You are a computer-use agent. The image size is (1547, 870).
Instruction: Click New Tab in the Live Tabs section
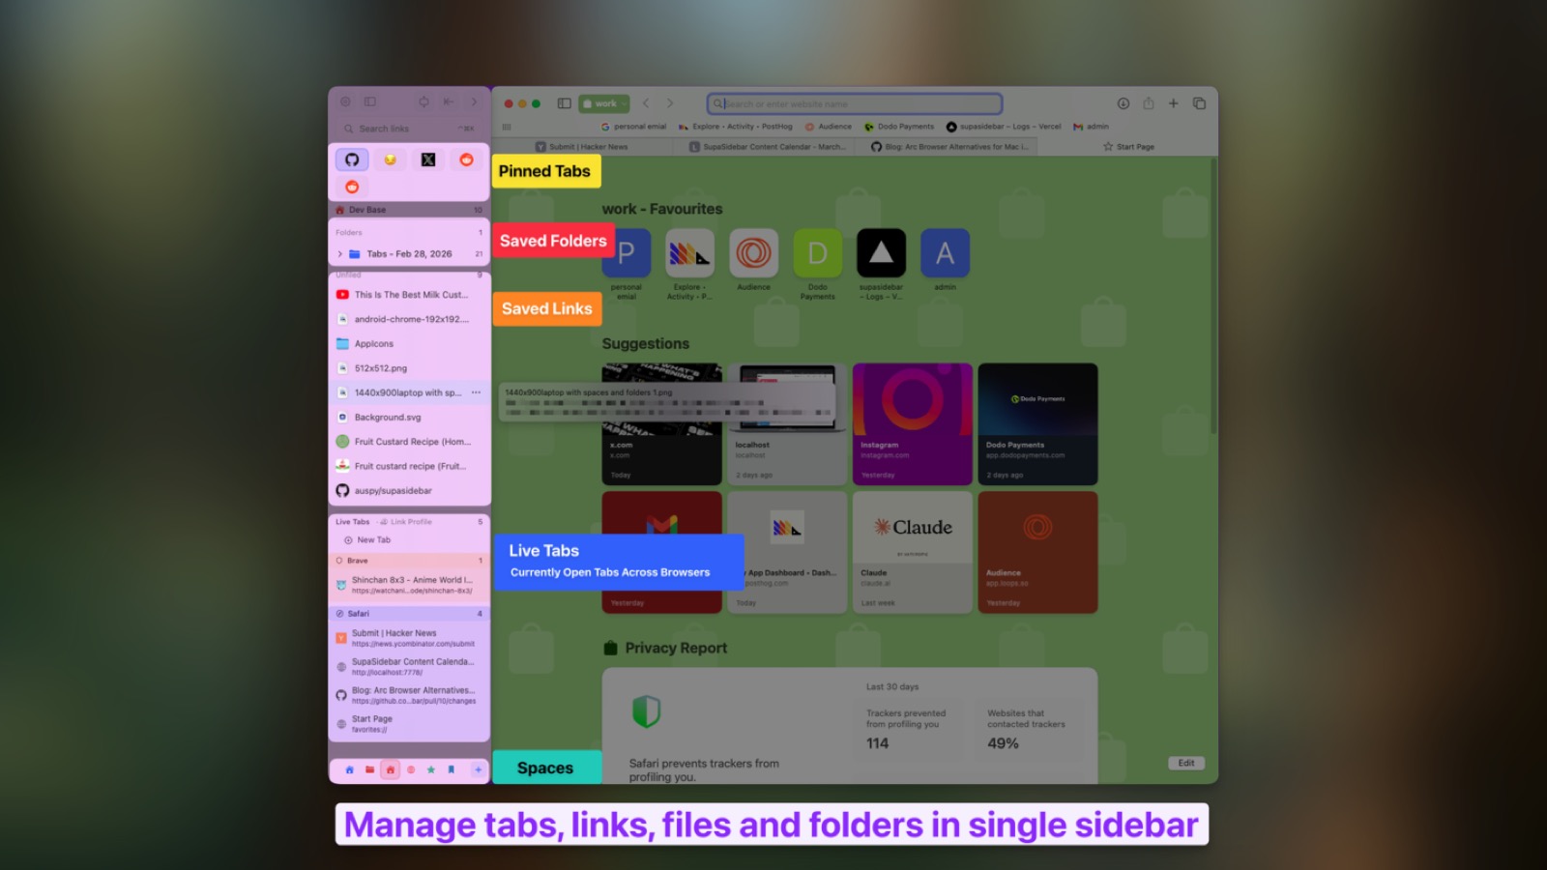click(x=367, y=540)
